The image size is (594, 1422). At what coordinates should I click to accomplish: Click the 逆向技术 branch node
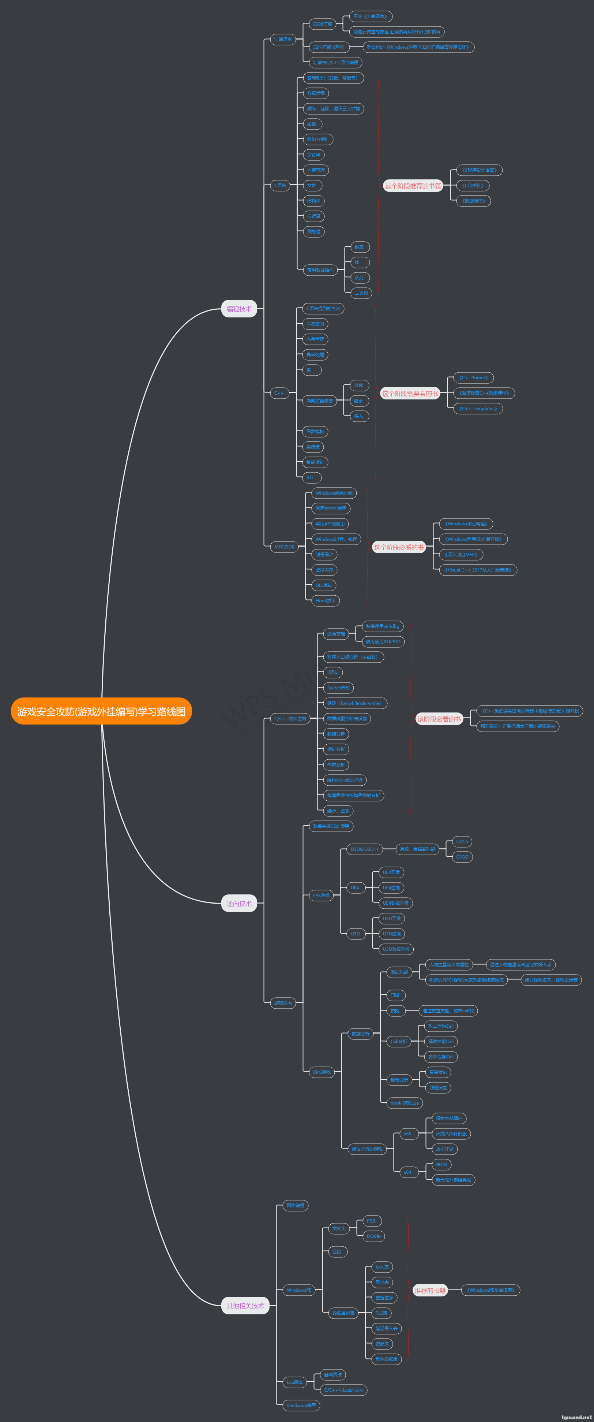(x=239, y=903)
